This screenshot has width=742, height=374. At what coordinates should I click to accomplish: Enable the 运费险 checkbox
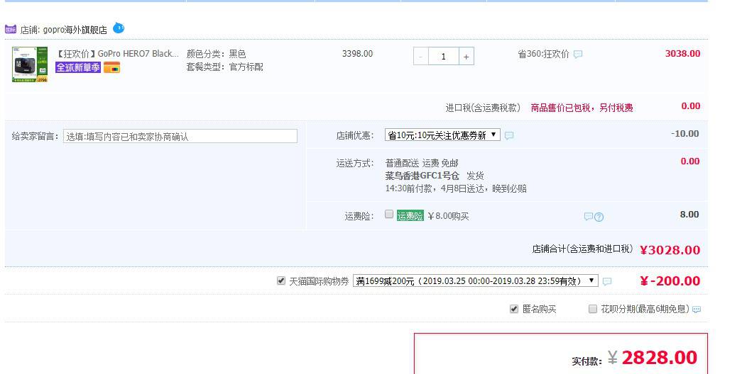(389, 215)
